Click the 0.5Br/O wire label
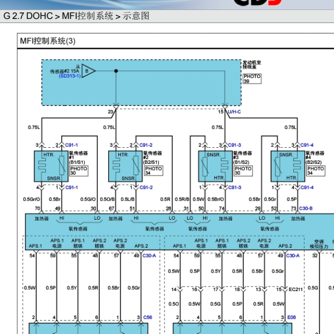This screenshot has width=334, height=334. pos(216,199)
